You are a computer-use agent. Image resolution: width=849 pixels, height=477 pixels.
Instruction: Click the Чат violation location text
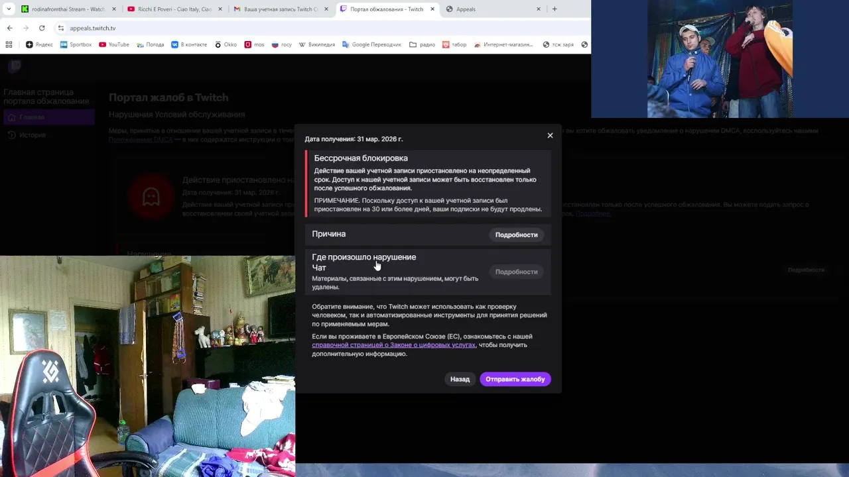(x=319, y=268)
